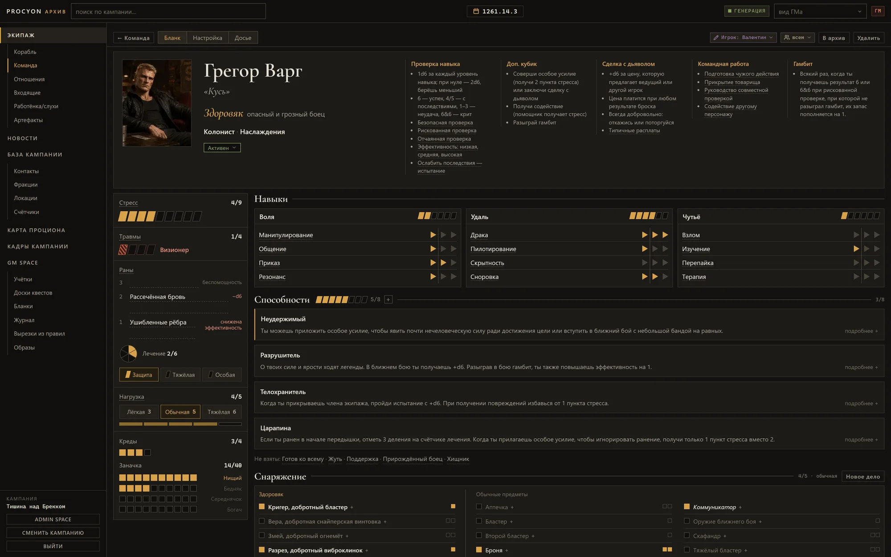
Task: Switch to the Досье tab
Action: click(243, 37)
